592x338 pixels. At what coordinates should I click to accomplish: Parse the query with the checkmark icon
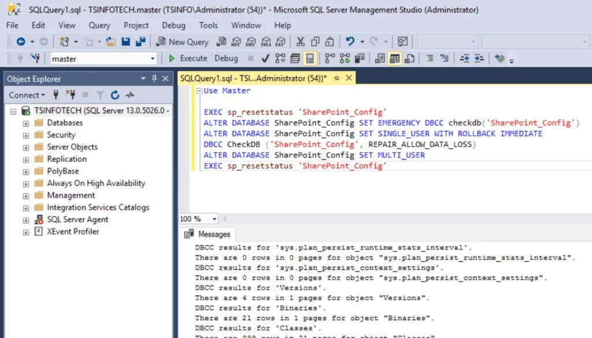pos(265,58)
